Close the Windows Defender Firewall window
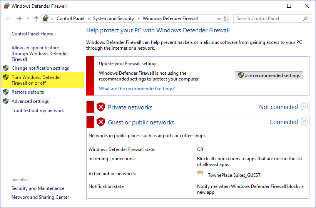Image resolution: width=316 pixels, height=208 pixels. click(x=306, y=6)
